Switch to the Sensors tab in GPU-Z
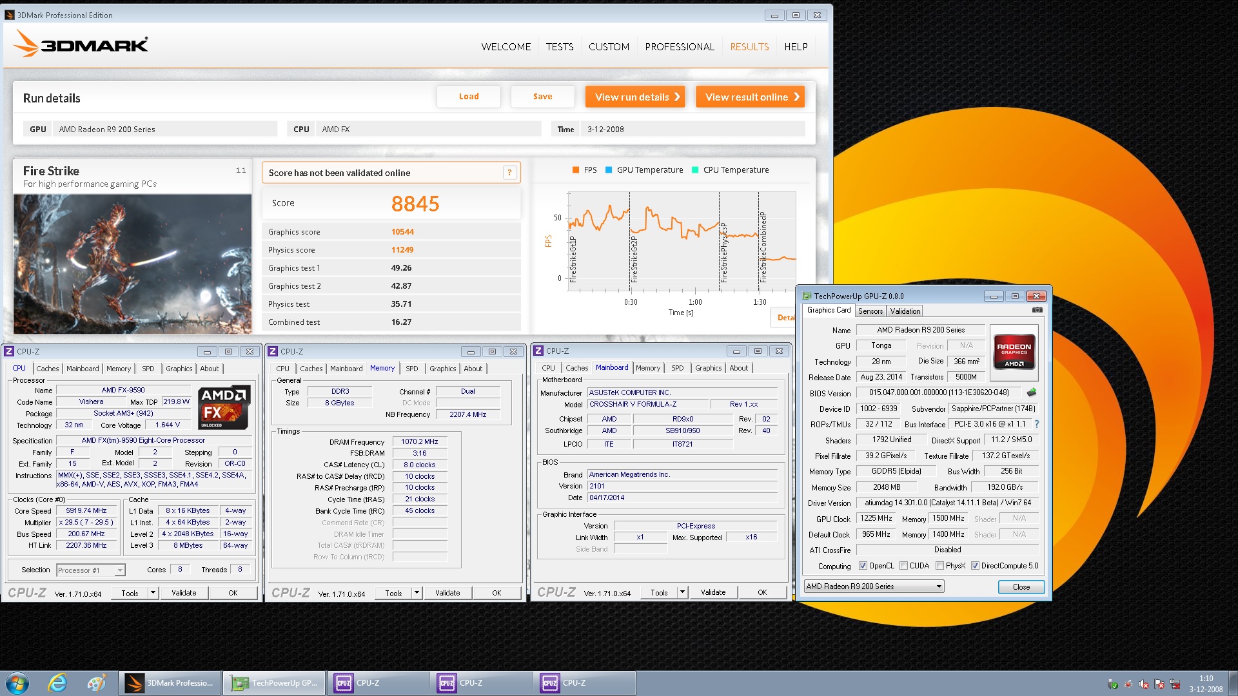Image resolution: width=1238 pixels, height=696 pixels. pos(870,311)
